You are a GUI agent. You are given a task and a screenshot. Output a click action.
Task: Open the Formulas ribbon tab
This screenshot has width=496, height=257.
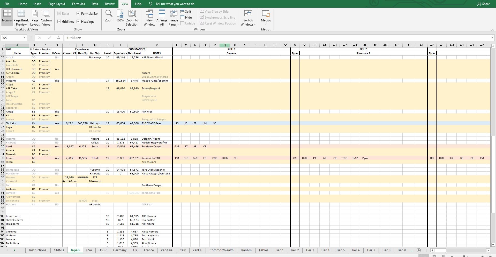tap(78, 4)
